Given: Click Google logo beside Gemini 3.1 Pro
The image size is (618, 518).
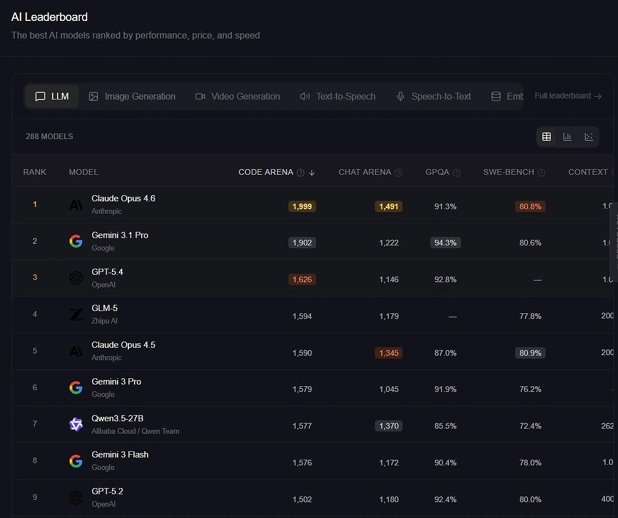Looking at the screenshot, I should 76,241.
